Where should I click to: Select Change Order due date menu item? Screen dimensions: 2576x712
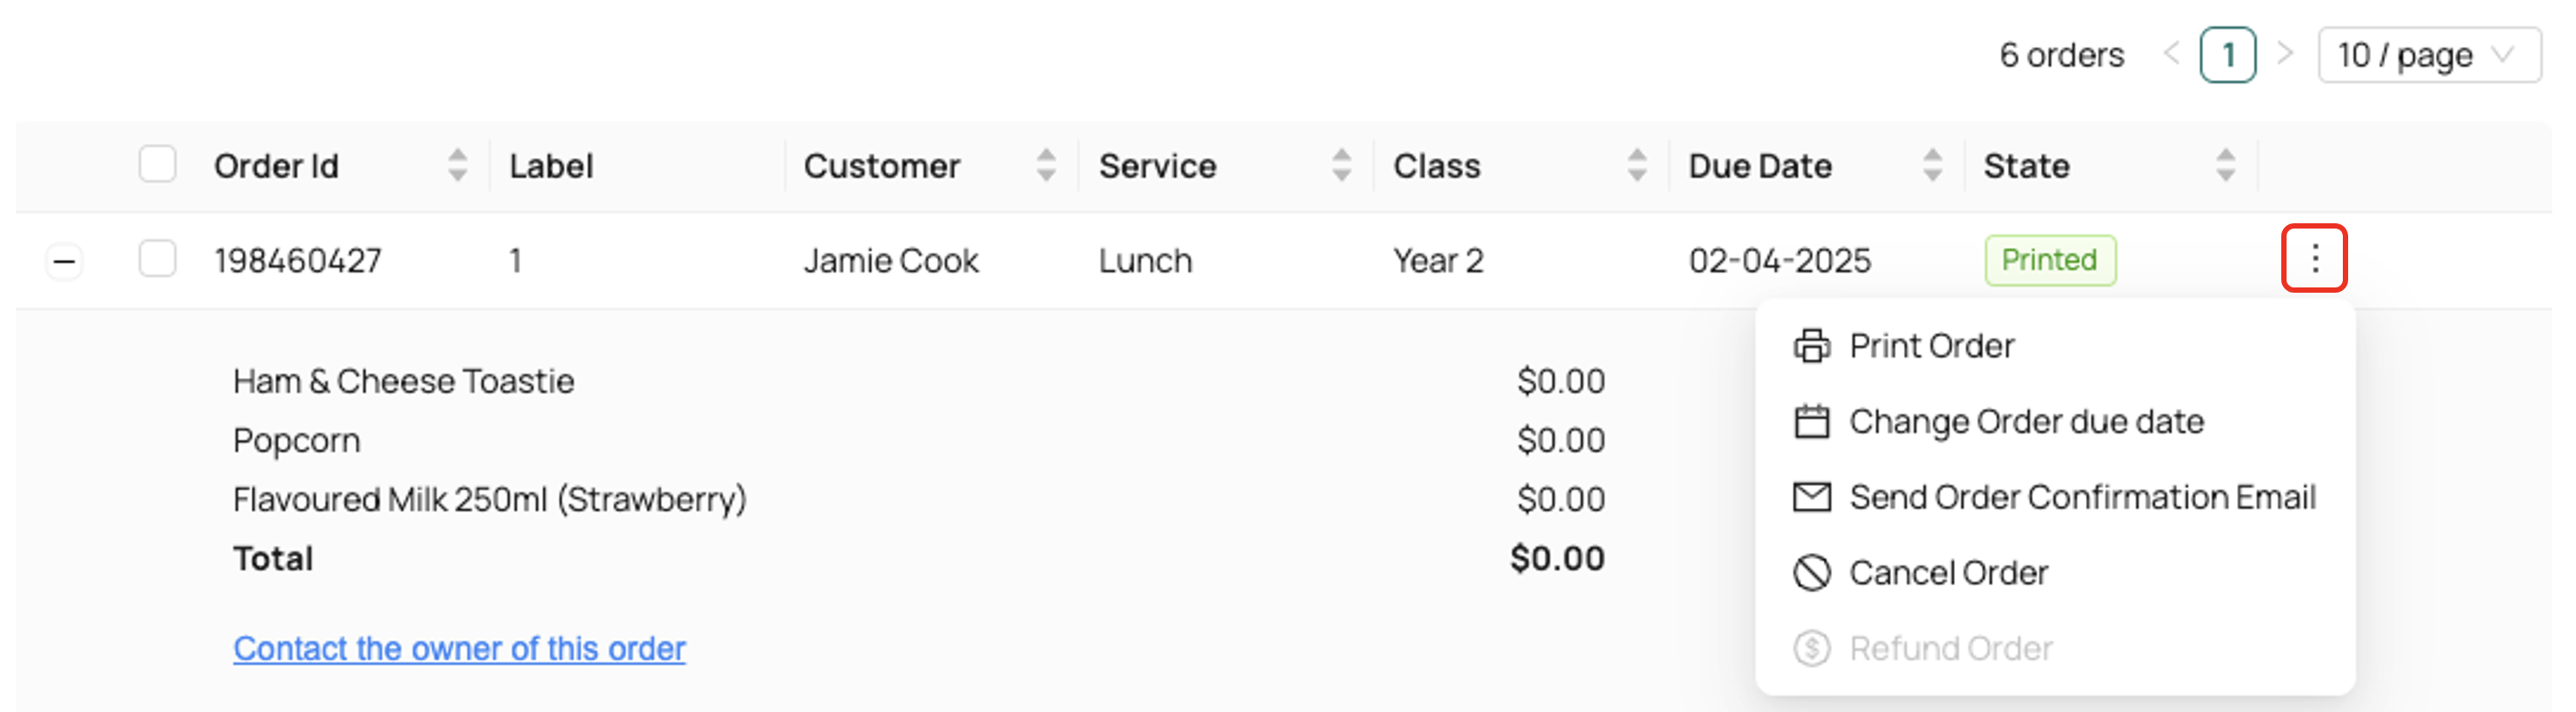(2025, 421)
